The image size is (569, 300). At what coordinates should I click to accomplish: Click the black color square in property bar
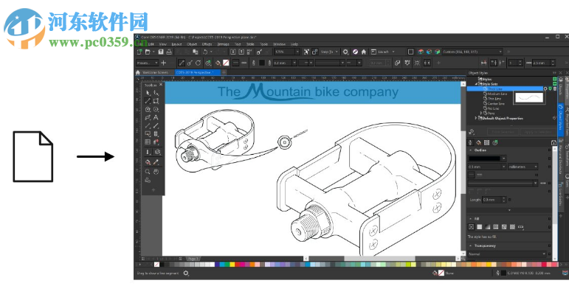262,63
